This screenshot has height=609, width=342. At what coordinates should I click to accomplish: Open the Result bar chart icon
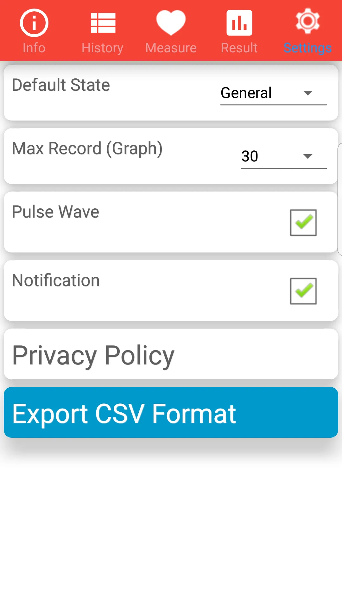click(x=239, y=23)
